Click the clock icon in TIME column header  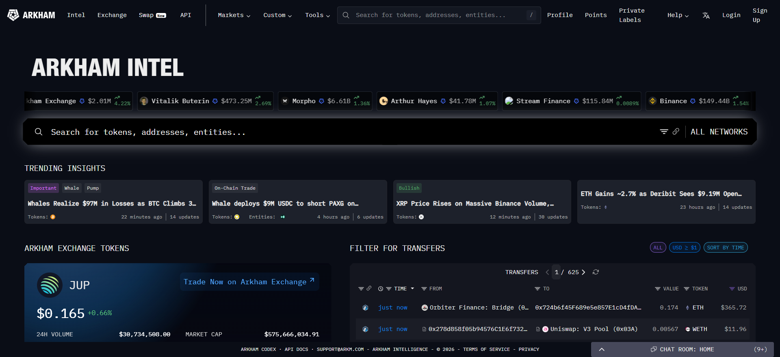click(381, 289)
